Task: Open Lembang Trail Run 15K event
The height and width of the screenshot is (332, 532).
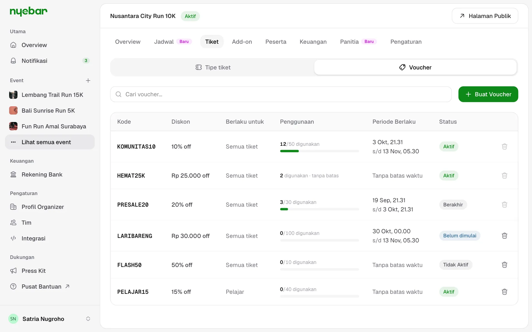Action: pyautogui.click(x=50, y=95)
